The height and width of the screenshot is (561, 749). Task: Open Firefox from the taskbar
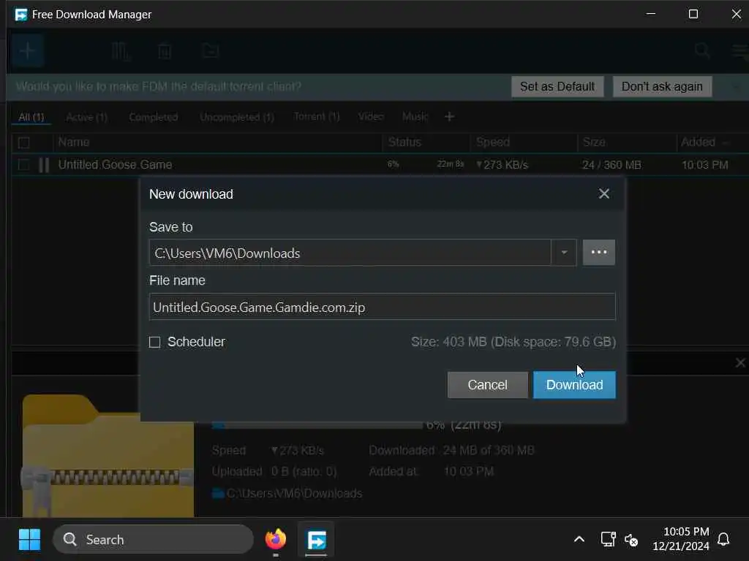coord(276,540)
